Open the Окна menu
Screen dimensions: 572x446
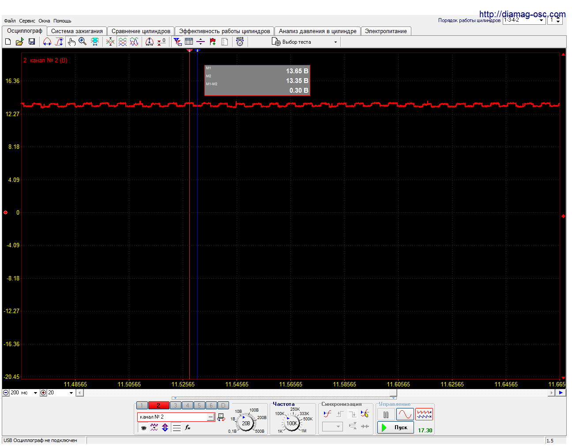[44, 21]
